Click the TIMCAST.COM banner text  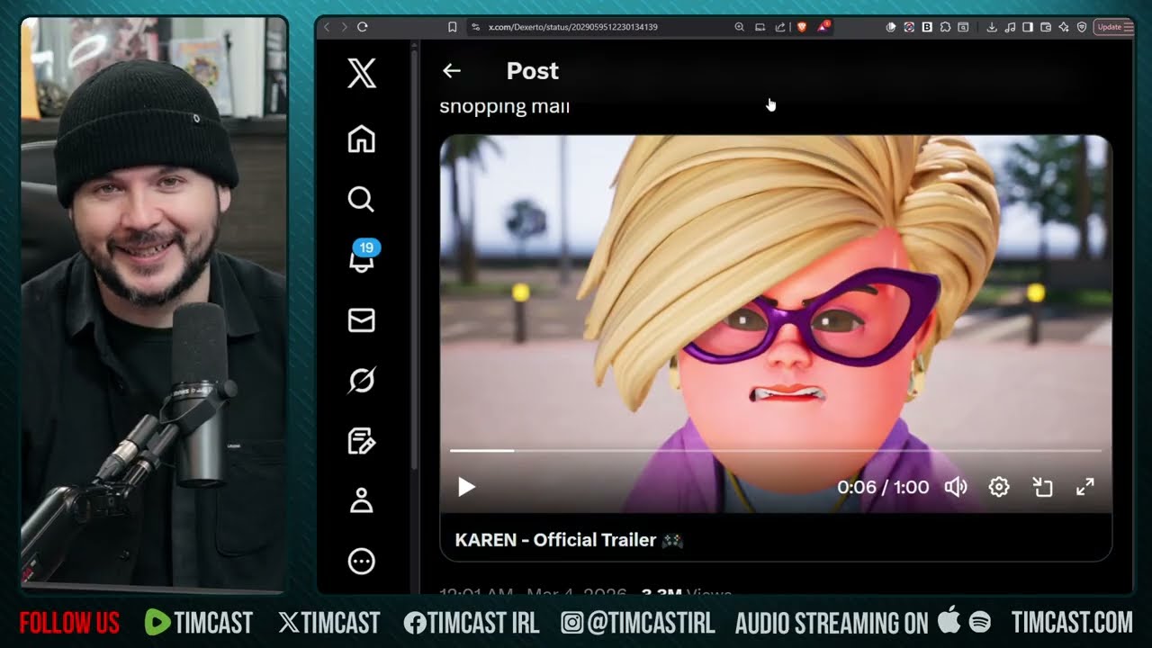click(1072, 623)
